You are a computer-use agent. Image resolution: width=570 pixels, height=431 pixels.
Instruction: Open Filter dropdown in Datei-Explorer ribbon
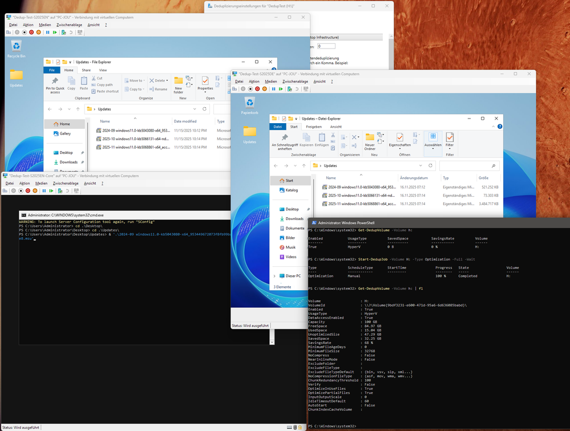click(x=450, y=148)
